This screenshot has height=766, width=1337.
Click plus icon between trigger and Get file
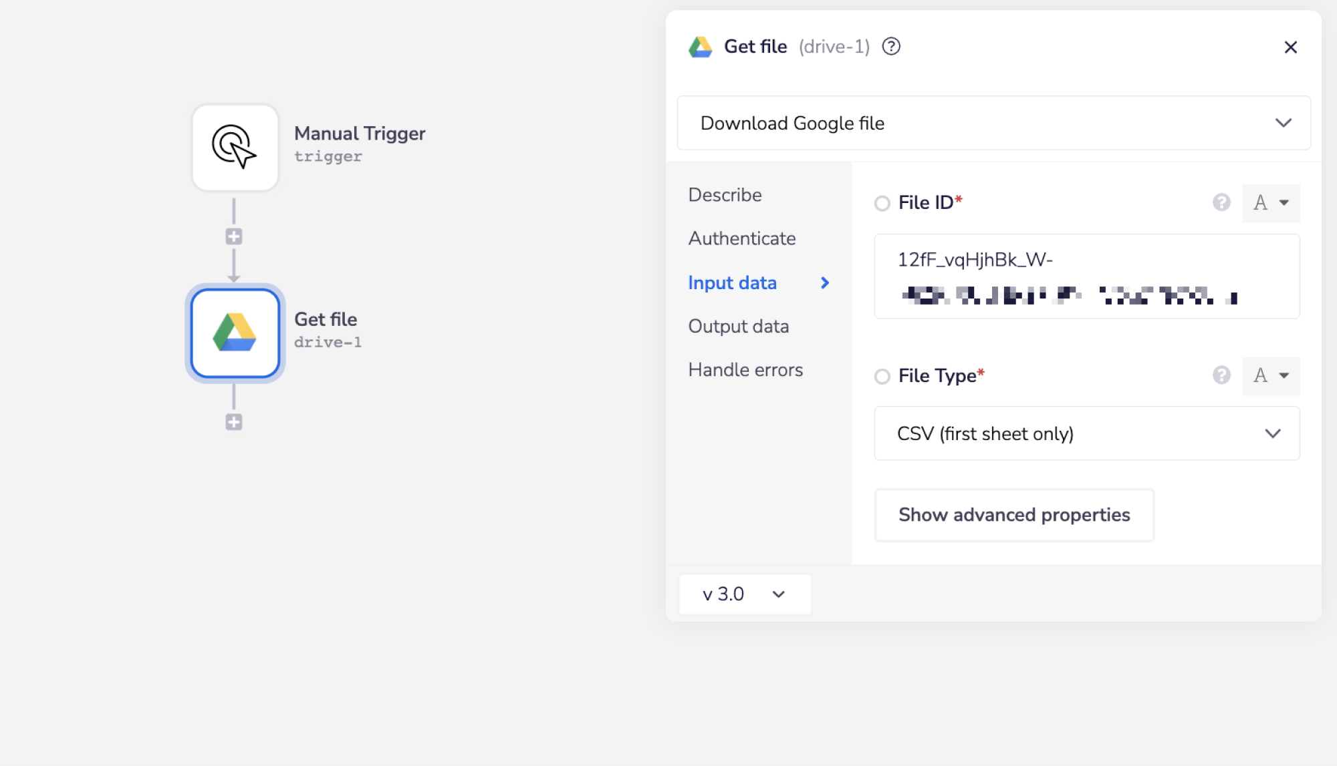tap(233, 236)
